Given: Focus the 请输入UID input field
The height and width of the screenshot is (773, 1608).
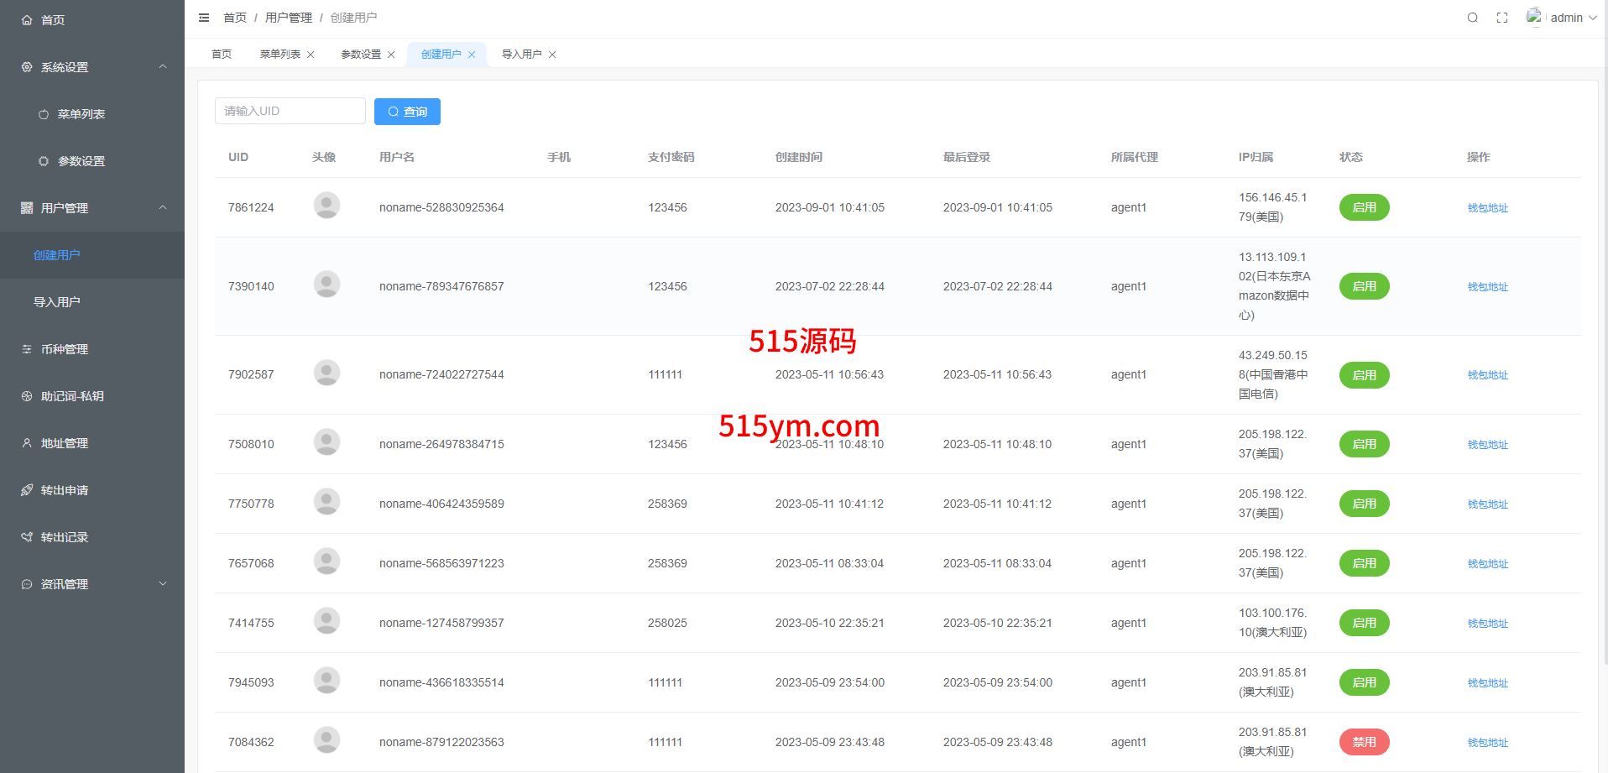Looking at the screenshot, I should click(290, 112).
